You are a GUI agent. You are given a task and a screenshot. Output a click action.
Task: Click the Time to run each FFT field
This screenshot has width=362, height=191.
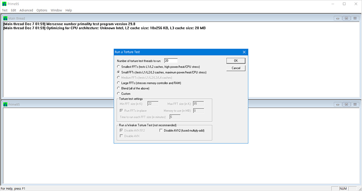coord(175,117)
